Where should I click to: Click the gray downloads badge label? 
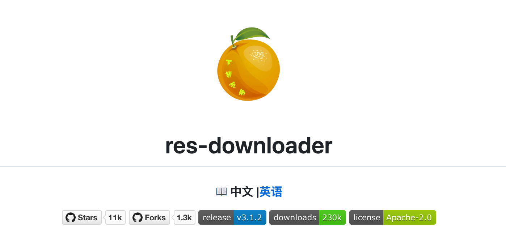294,217
